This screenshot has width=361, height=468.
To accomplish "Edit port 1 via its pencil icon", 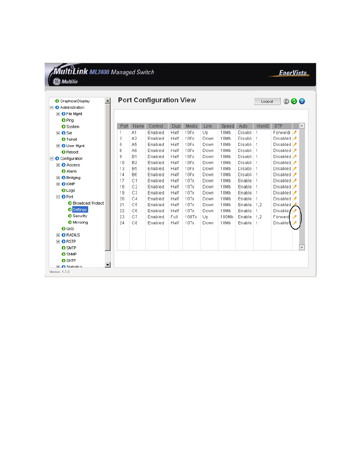I will (295, 133).
